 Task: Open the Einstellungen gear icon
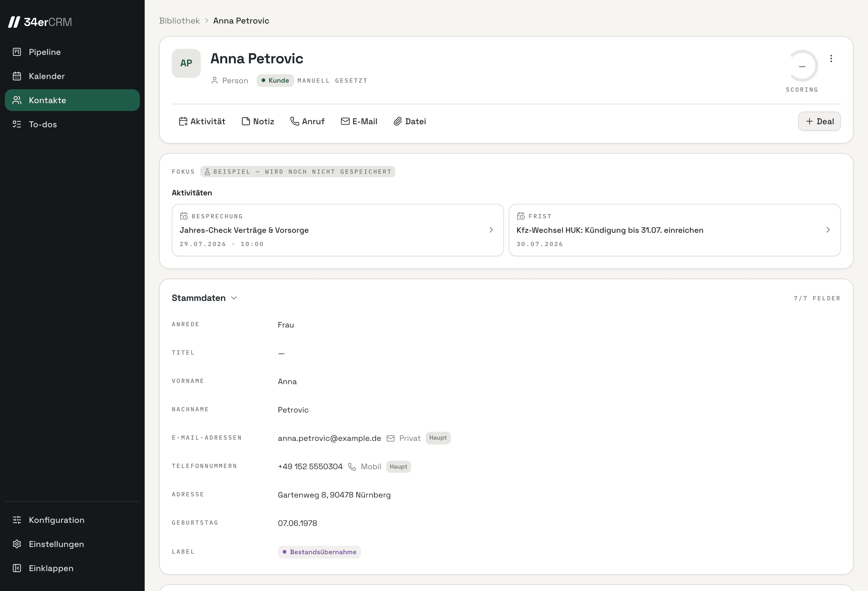17,544
